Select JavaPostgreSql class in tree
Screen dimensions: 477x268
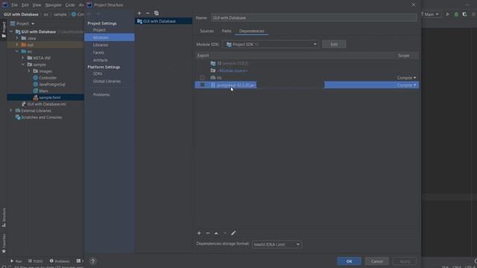tap(52, 84)
